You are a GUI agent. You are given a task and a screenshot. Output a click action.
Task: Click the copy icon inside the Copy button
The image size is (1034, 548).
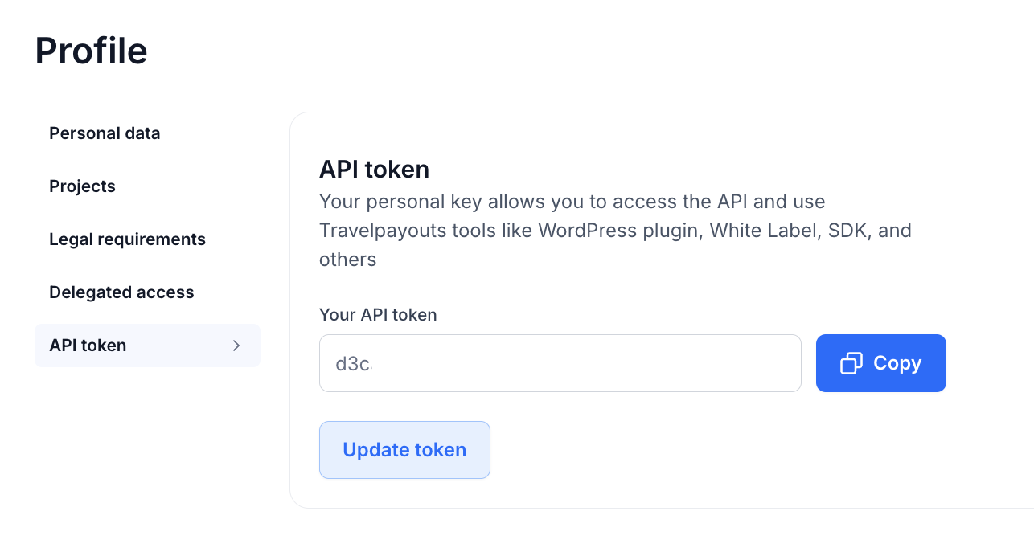851,363
